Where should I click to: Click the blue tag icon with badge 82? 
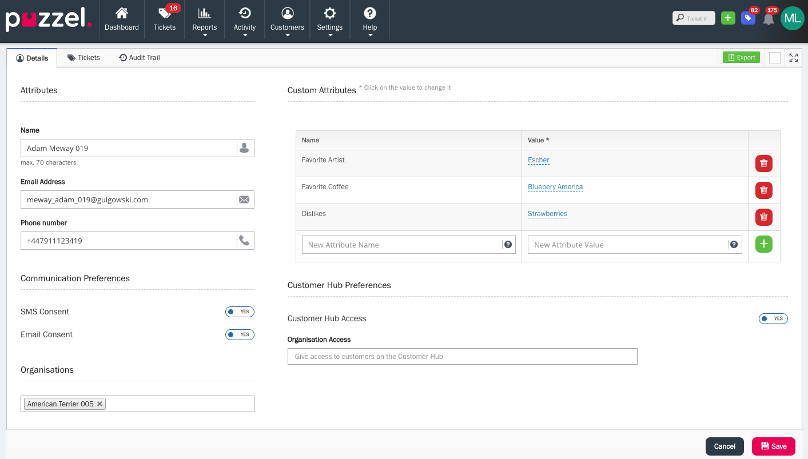click(x=747, y=18)
